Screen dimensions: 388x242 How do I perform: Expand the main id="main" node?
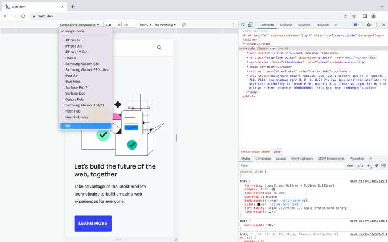247,67
